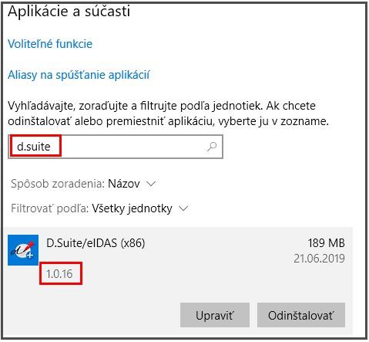Click the Odinštalovať button
The image size is (369, 342).
pos(301,315)
